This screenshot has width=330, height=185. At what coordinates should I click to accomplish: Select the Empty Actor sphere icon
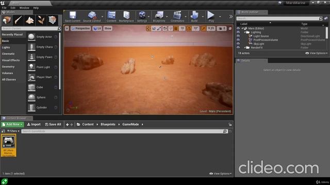pyautogui.click(x=31, y=36)
